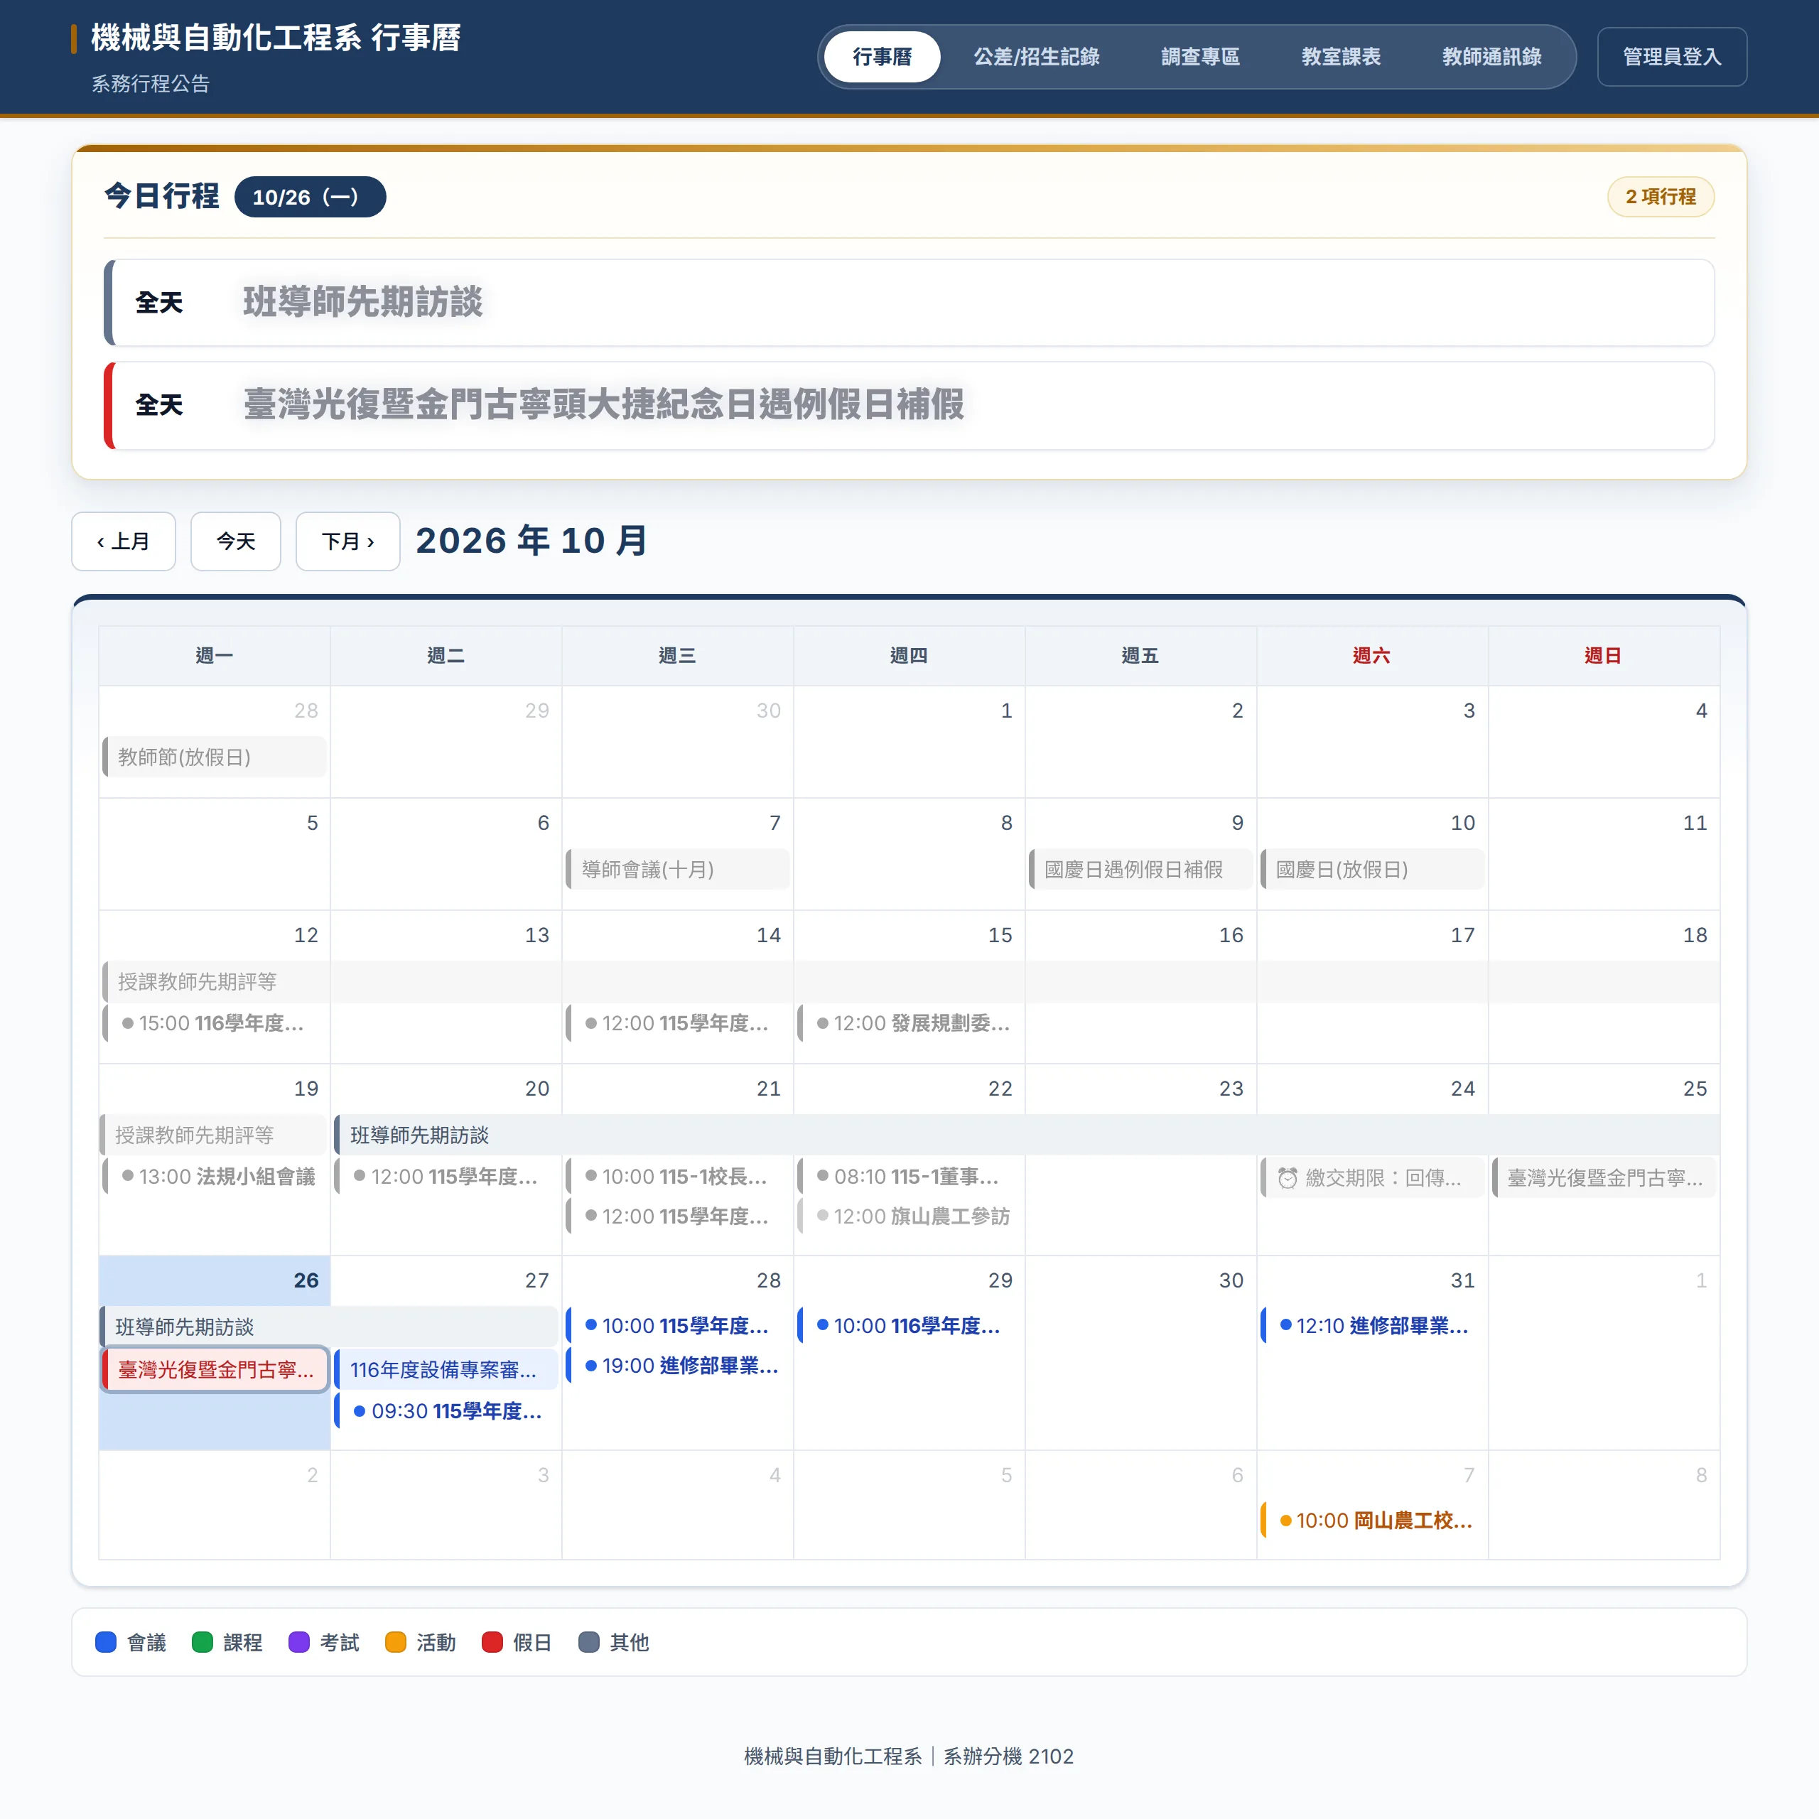Select day 26 in the calendar
This screenshot has width=1819, height=1819.
coord(306,1280)
